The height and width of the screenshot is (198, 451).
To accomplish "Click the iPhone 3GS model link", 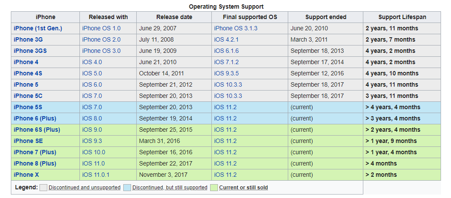I will [x=30, y=51].
